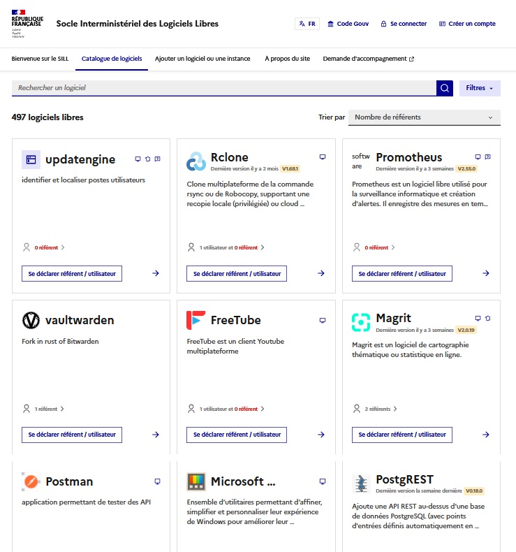Click Créer un compte
The image size is (516, 552).
tap(467, 24)
